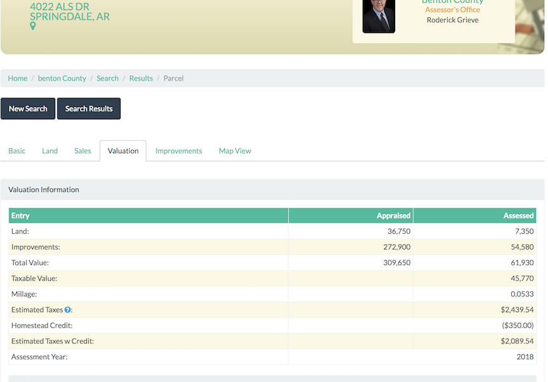
Task: Open the Map View tab
Action: coord(235,151)
